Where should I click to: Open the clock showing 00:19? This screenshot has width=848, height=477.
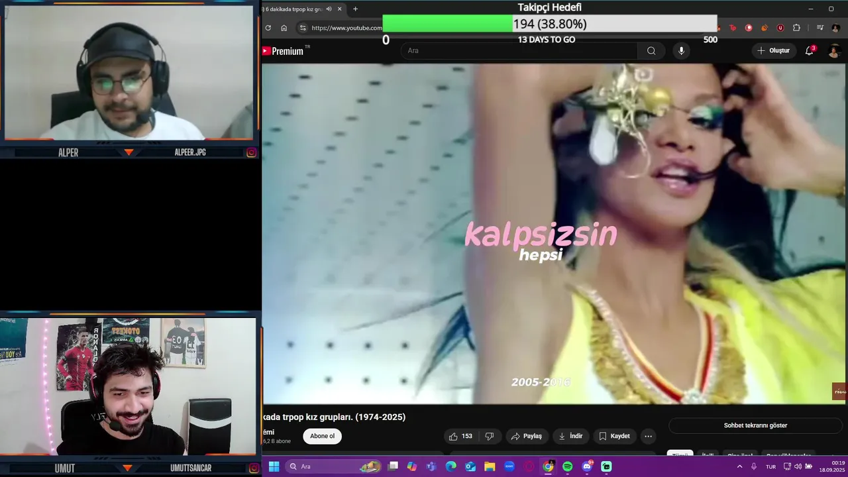(832, 466)
